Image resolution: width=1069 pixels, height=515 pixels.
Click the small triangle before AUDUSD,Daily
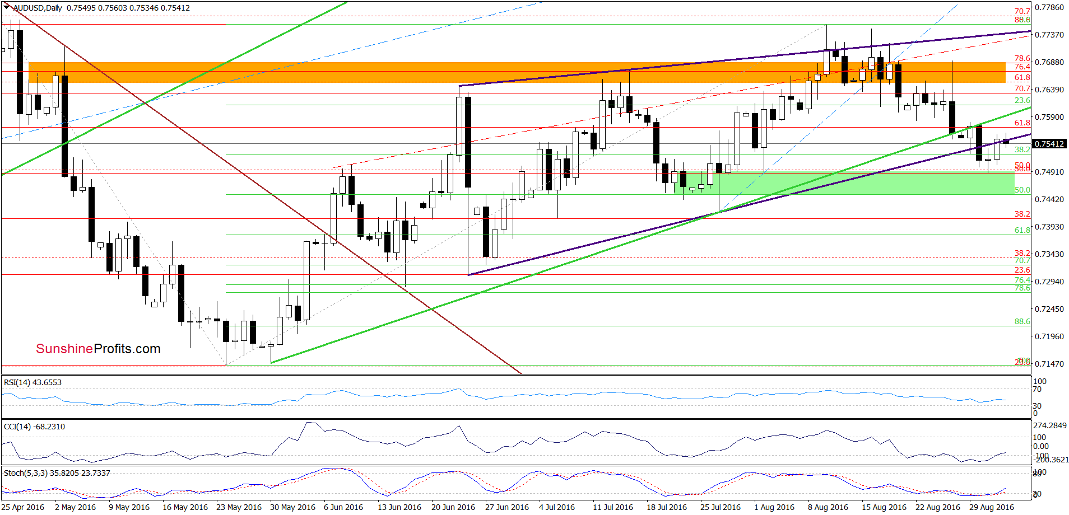click(x=7, y=7)
